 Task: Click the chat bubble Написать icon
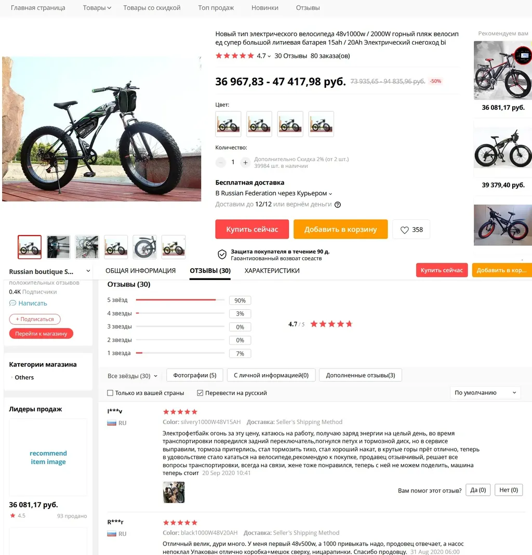pyautogui.click(x=13, y=303)
